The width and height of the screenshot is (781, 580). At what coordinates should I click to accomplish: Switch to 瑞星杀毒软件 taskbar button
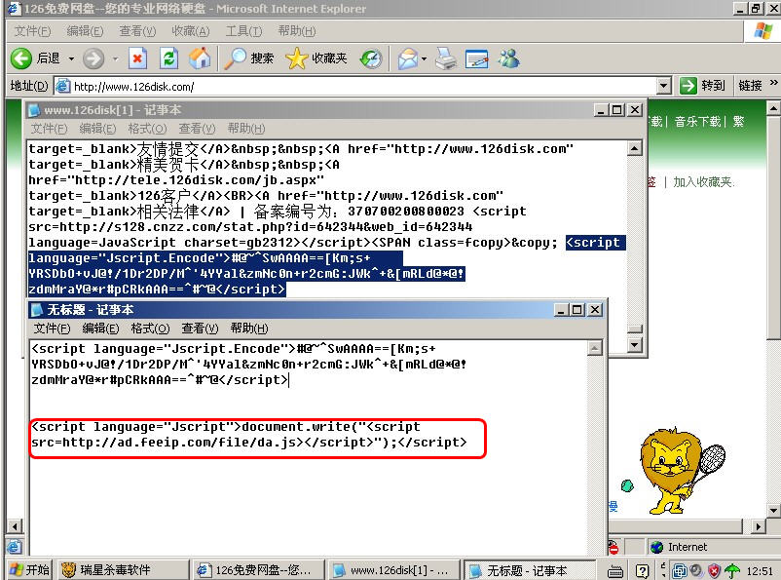click(123, 570)
